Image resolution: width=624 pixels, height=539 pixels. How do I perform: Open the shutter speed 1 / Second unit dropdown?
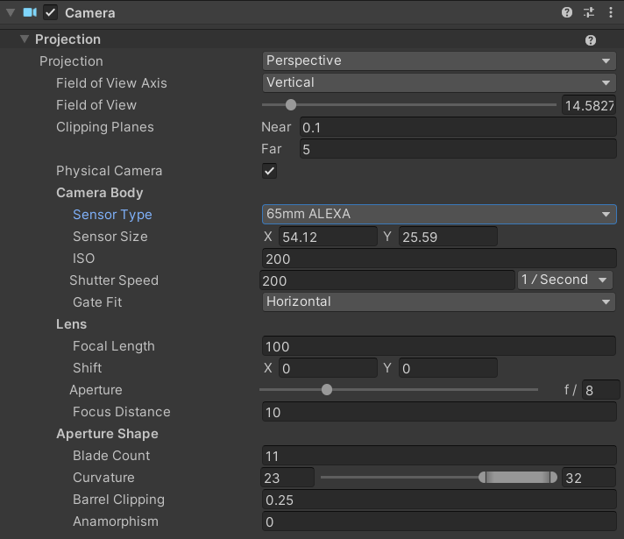point(565,280)
